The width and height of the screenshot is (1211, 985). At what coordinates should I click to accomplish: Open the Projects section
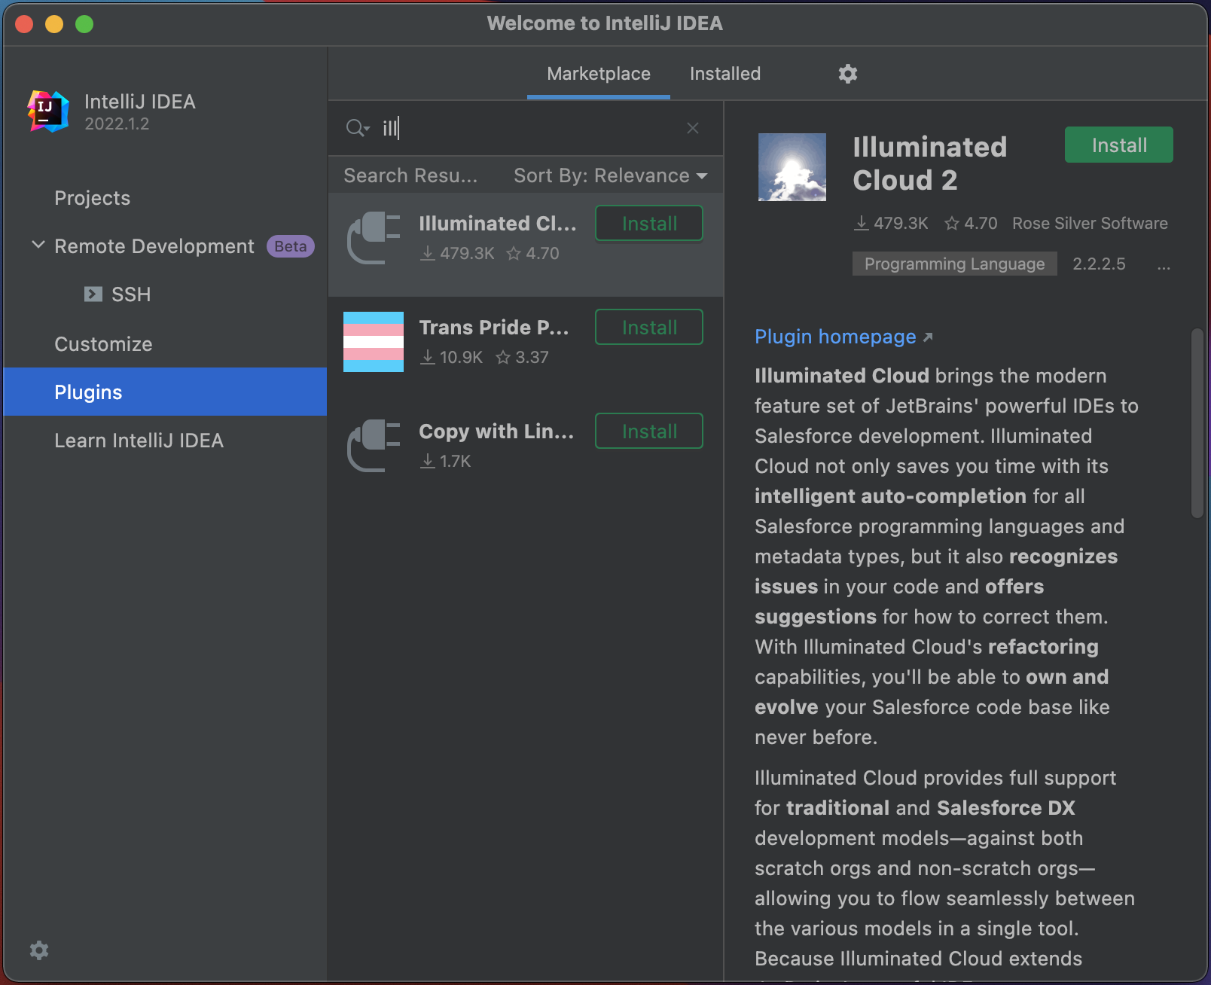(92, 198)
